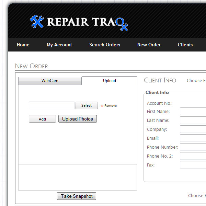Select the Company input field
This screenshot has width=206, height=206.
(193, 129)
